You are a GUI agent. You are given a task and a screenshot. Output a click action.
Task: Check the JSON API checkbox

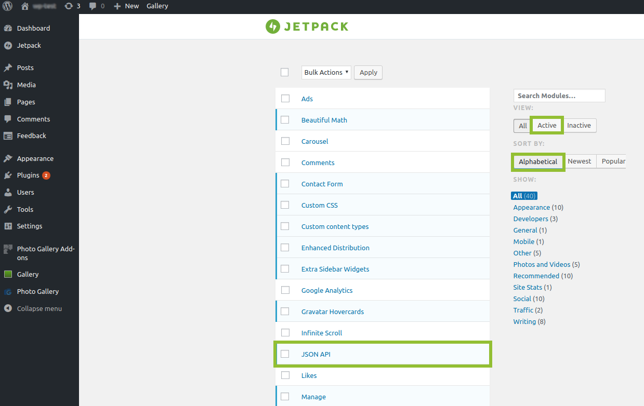coord(285,354)
